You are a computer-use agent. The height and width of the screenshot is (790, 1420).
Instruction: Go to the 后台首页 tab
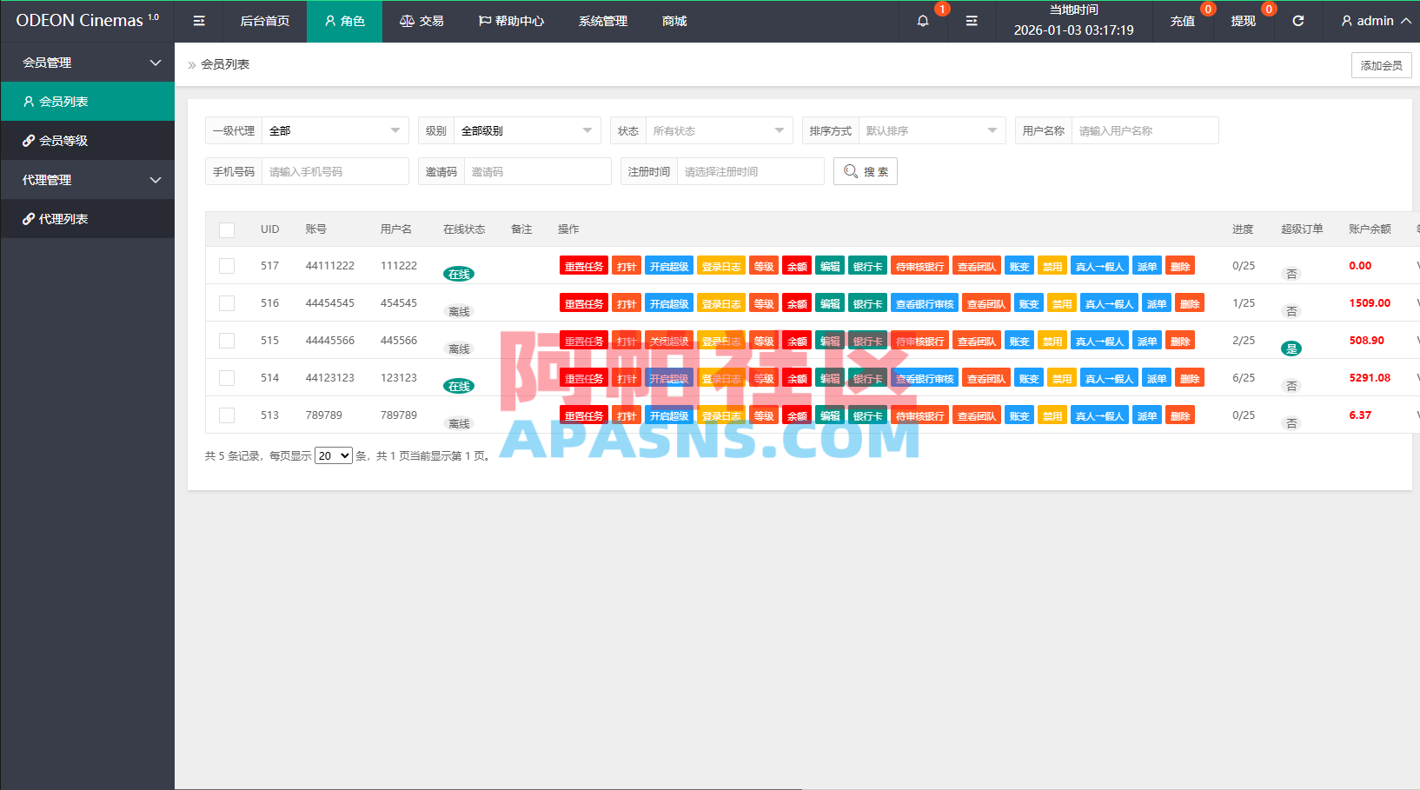click(265, 21)
